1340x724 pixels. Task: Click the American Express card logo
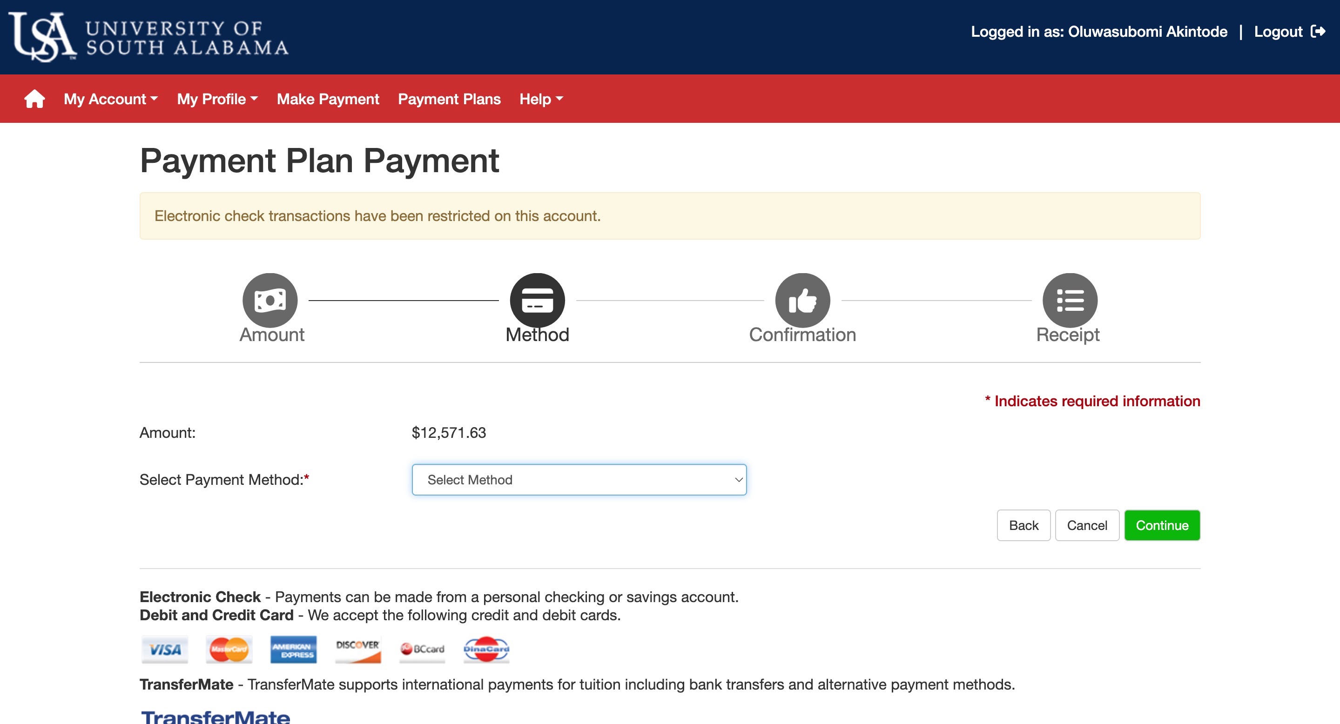[x=293, y=649]
